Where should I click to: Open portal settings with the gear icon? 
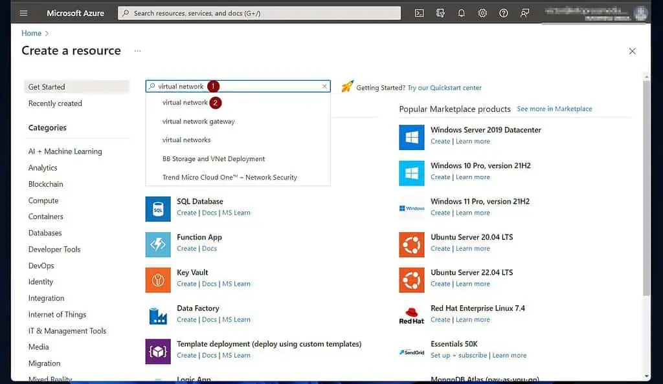pyautogui.click(x=482, y=12)
